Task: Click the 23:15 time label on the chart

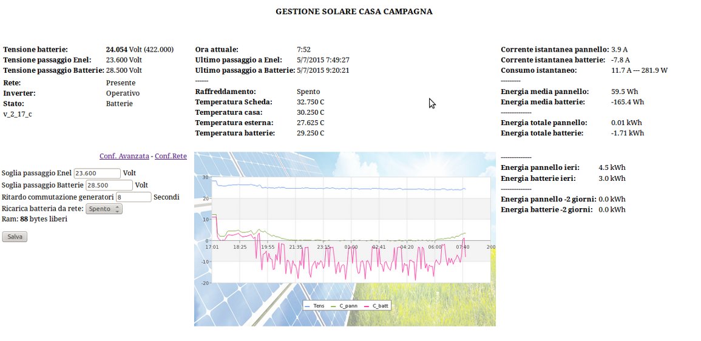Action: (323, 247)
